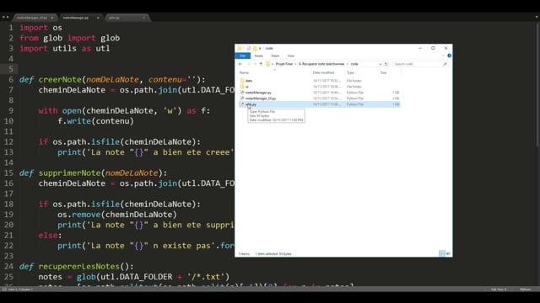
Task: Sort files by Date modified column
Action: point(324,72)
